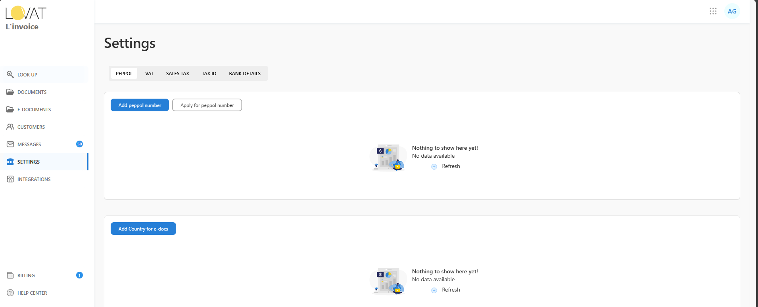758x307 pixels.
Task: Click the Messages envelope icon
Action: 10,144
